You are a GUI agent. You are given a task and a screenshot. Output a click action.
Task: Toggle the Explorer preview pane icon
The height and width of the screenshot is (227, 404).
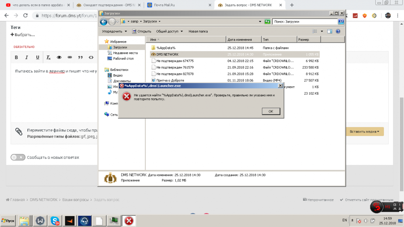point(330,31)
